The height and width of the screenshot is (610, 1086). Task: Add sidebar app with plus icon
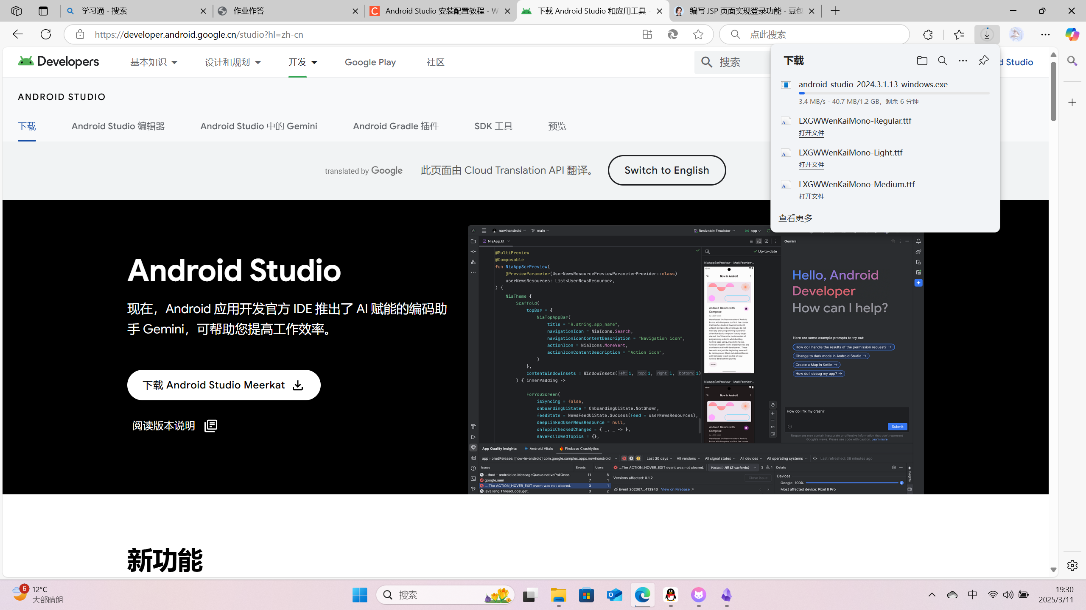tap(1072, 103)
